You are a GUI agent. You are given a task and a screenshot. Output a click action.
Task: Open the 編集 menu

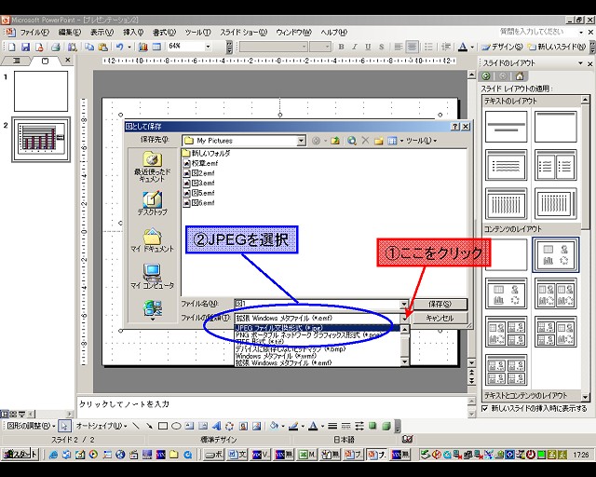pos(70,33)
